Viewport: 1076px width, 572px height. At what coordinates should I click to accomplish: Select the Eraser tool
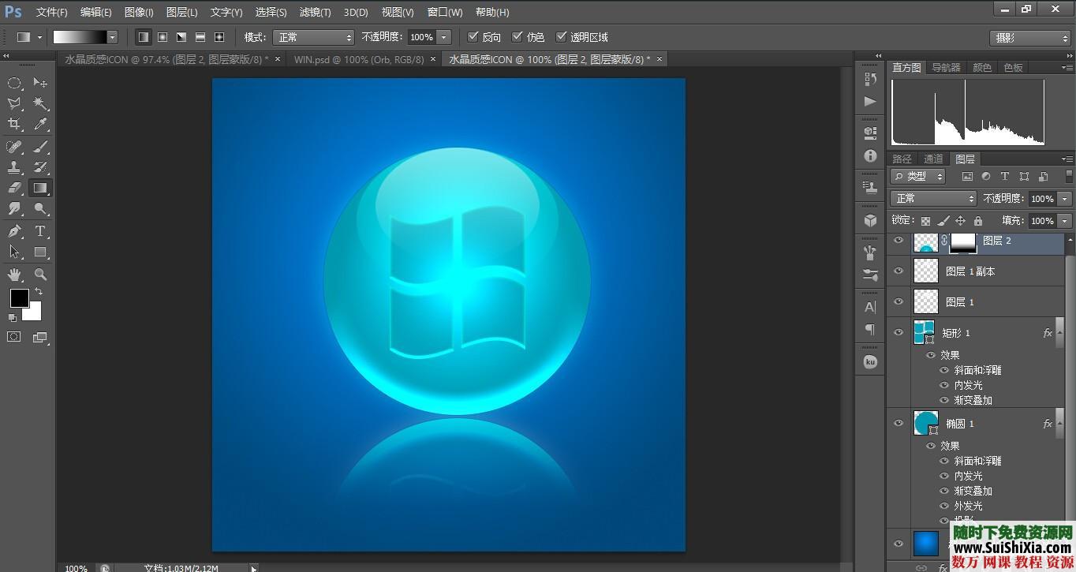point(14,188)
